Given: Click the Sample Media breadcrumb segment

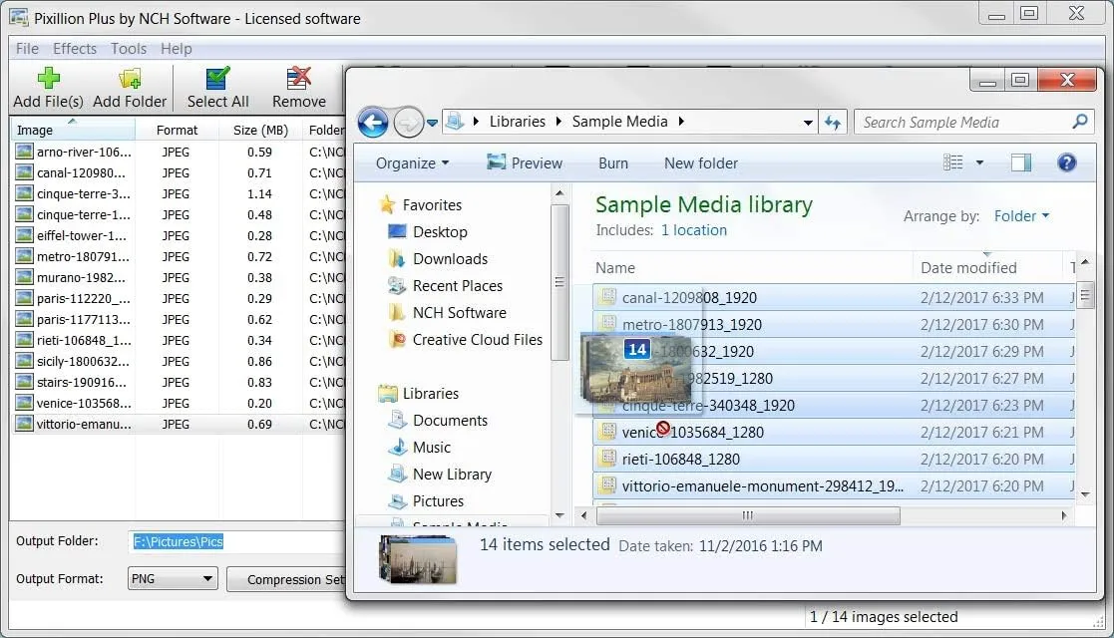Looking at the screenshot, I should click(619, 122).
